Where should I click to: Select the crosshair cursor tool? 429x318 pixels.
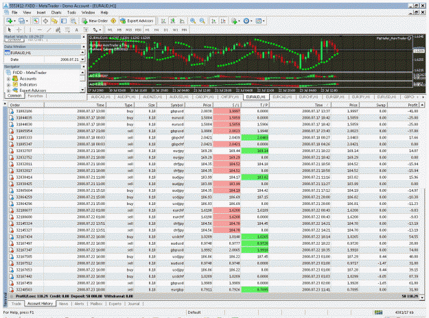click(19, 29)
